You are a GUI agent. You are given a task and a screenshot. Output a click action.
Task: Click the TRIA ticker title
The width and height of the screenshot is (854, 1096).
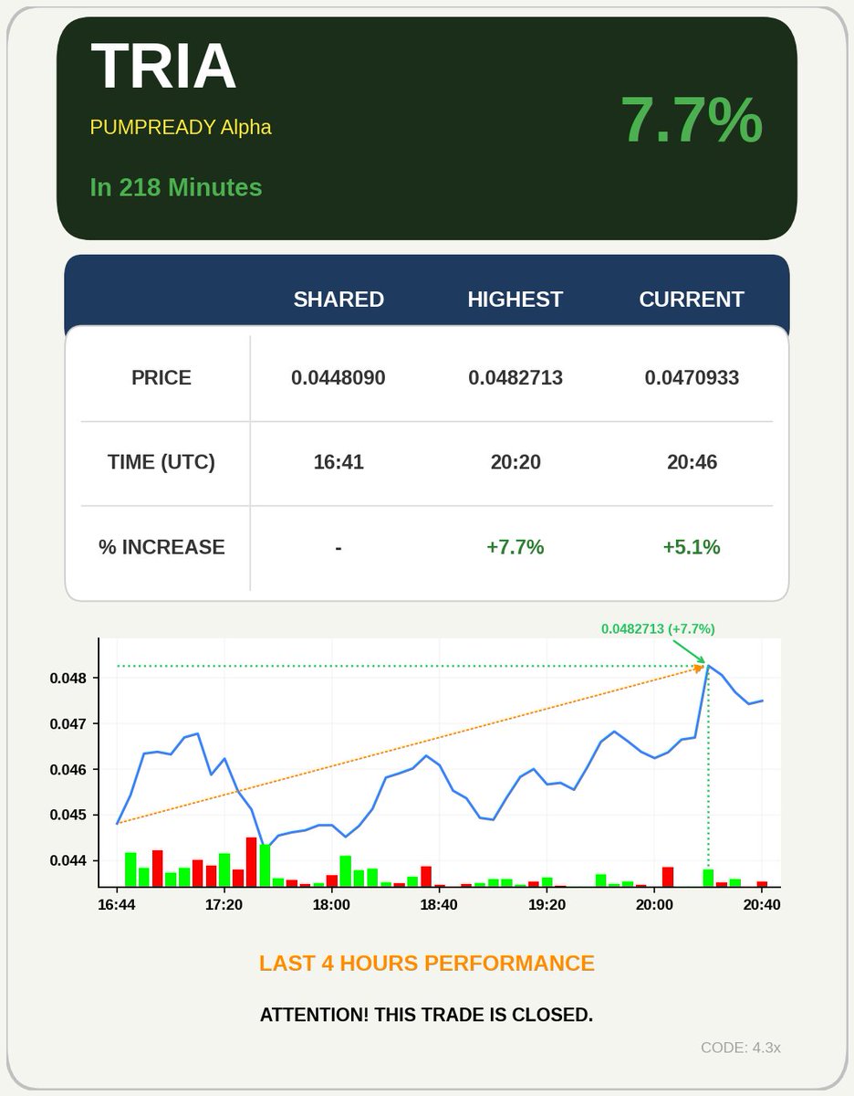[163, 66]
